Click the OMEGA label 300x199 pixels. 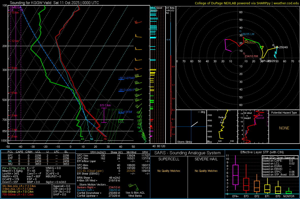tap(15, 7)
